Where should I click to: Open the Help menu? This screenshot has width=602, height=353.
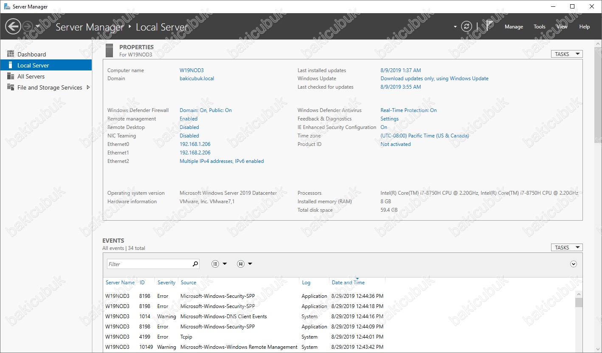pos(585,26)
